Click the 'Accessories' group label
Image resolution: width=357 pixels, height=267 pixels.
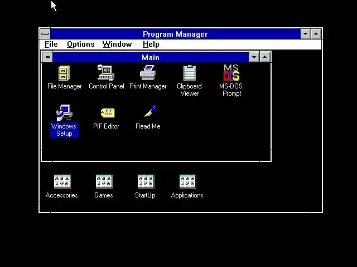[x=62, y=195]
